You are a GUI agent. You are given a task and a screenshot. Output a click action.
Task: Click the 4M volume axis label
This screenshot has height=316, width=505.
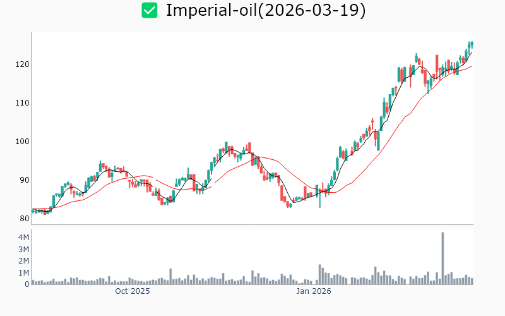(x=23, y=238)
